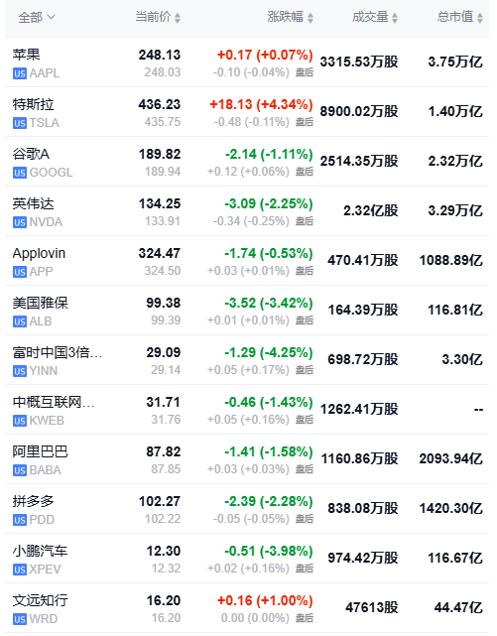
Task: Sort by 涨跌幅 column arrows
Action: click(x=311, y=18)
